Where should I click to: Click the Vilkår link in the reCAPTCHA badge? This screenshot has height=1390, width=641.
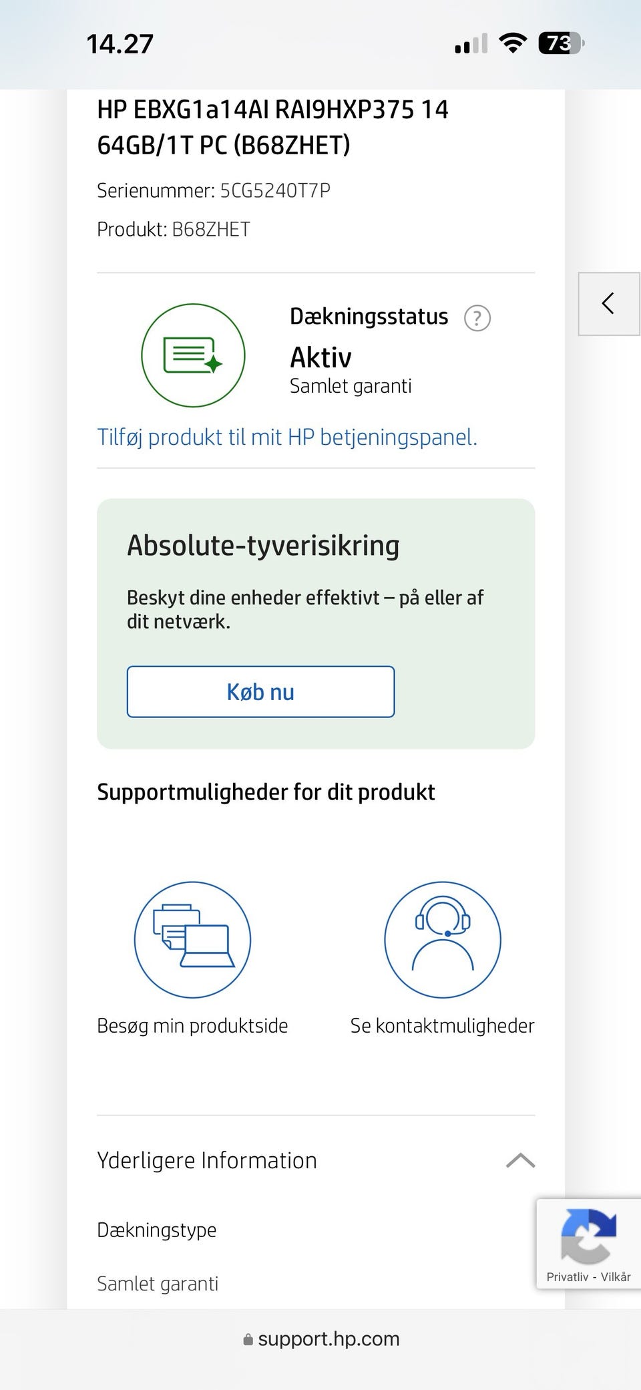tap(615, 1277)
